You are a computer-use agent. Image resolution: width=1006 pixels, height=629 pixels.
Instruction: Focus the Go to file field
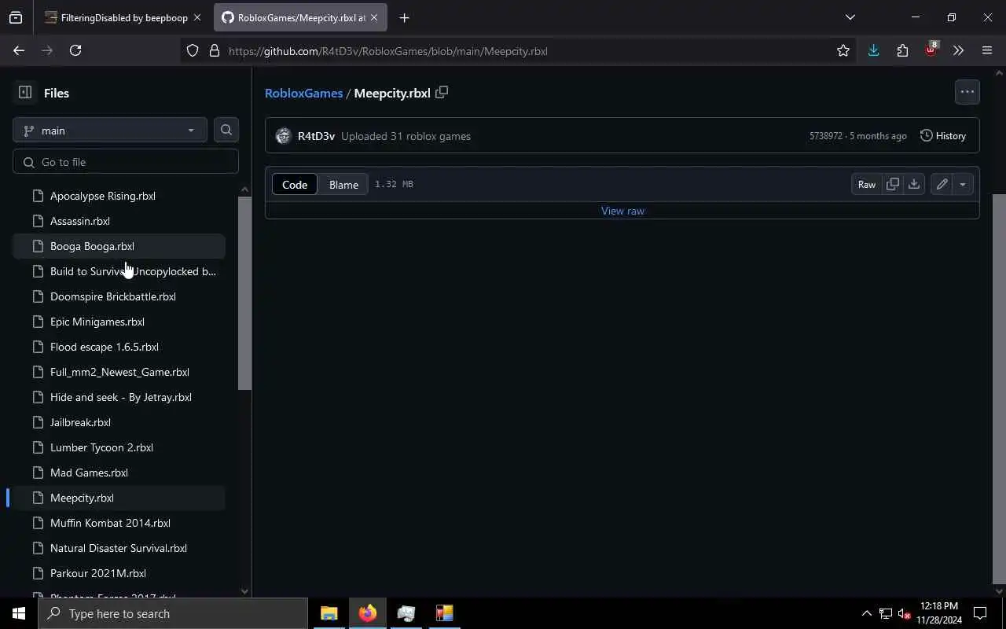pyautogui.click(x=126, y=162)
